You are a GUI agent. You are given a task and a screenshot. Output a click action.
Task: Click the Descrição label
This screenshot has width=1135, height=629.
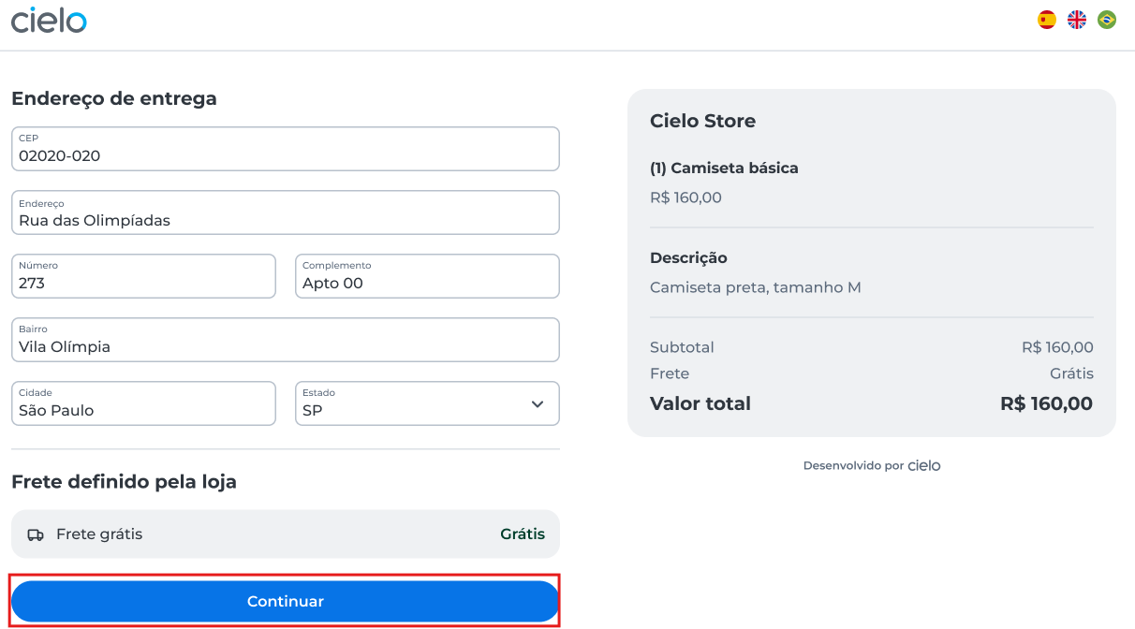coord(688,258)
